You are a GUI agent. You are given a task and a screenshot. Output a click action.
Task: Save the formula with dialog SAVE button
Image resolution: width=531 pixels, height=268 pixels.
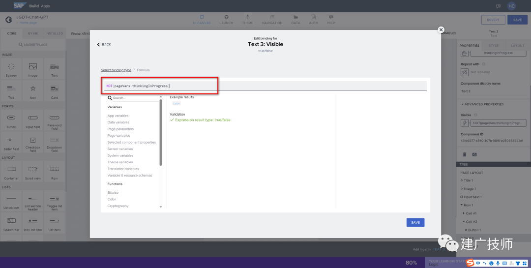click(x=415, y=223)
